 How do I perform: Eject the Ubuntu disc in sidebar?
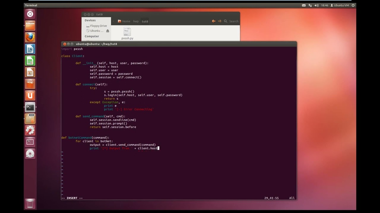coord(108,31)
